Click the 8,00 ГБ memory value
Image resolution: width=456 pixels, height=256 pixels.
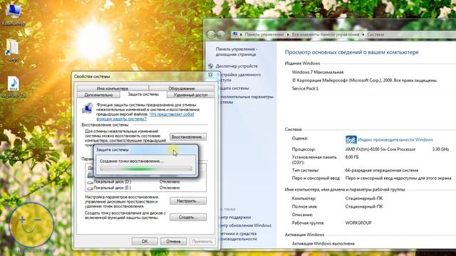[x=352, y=157]
